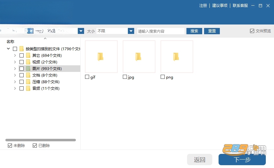
Task: Select the 其它 (694个文件) row text
Action: 47,55
